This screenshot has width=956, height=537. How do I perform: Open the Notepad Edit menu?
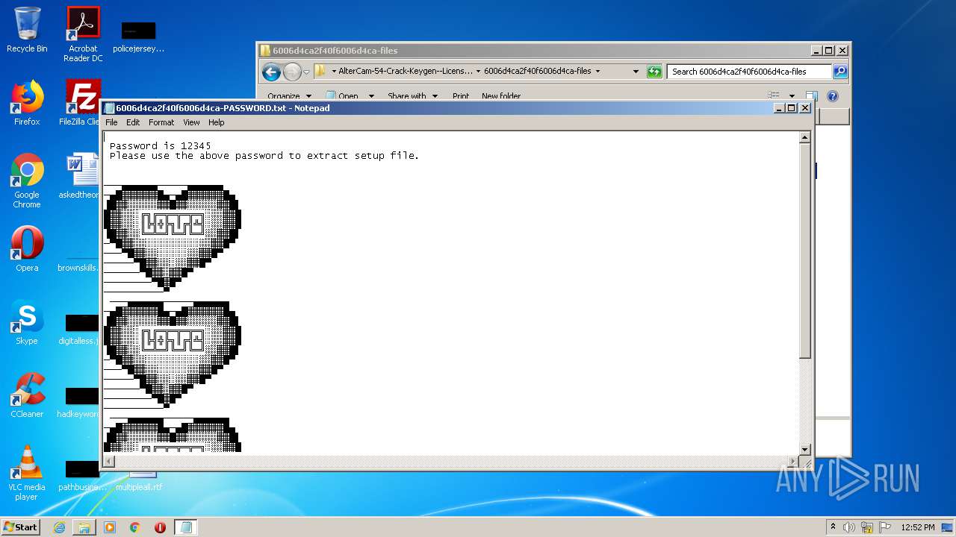pyautogui.click(x=133, y=122)
